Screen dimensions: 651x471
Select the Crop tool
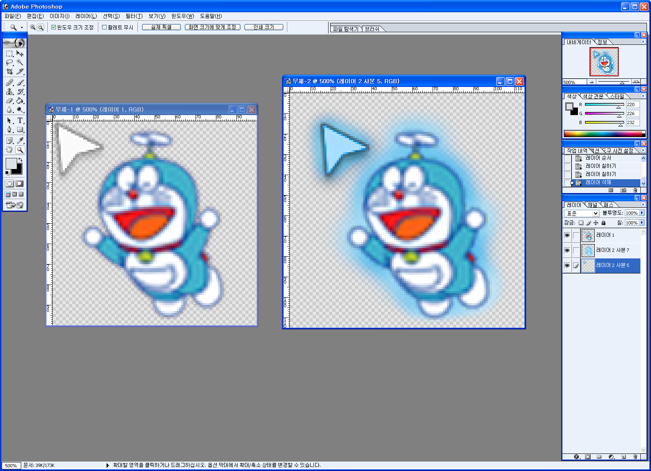coord(9,71)
